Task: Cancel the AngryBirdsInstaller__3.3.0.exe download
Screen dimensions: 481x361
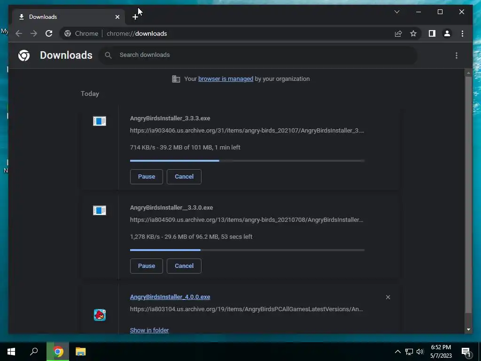Action: tap(184, 266)
